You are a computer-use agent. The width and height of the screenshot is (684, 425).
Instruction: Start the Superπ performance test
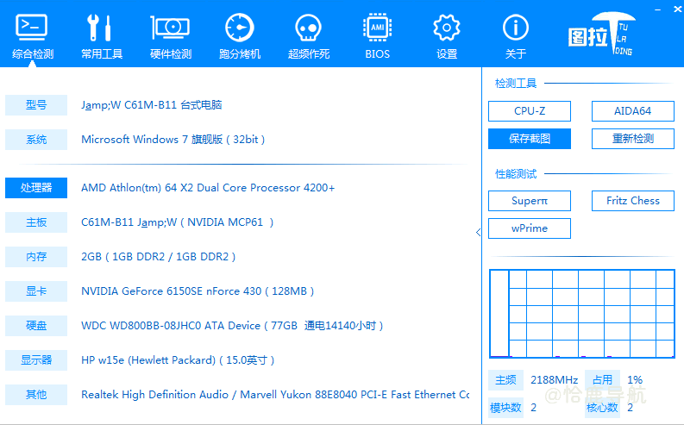(x=530, y=201)
